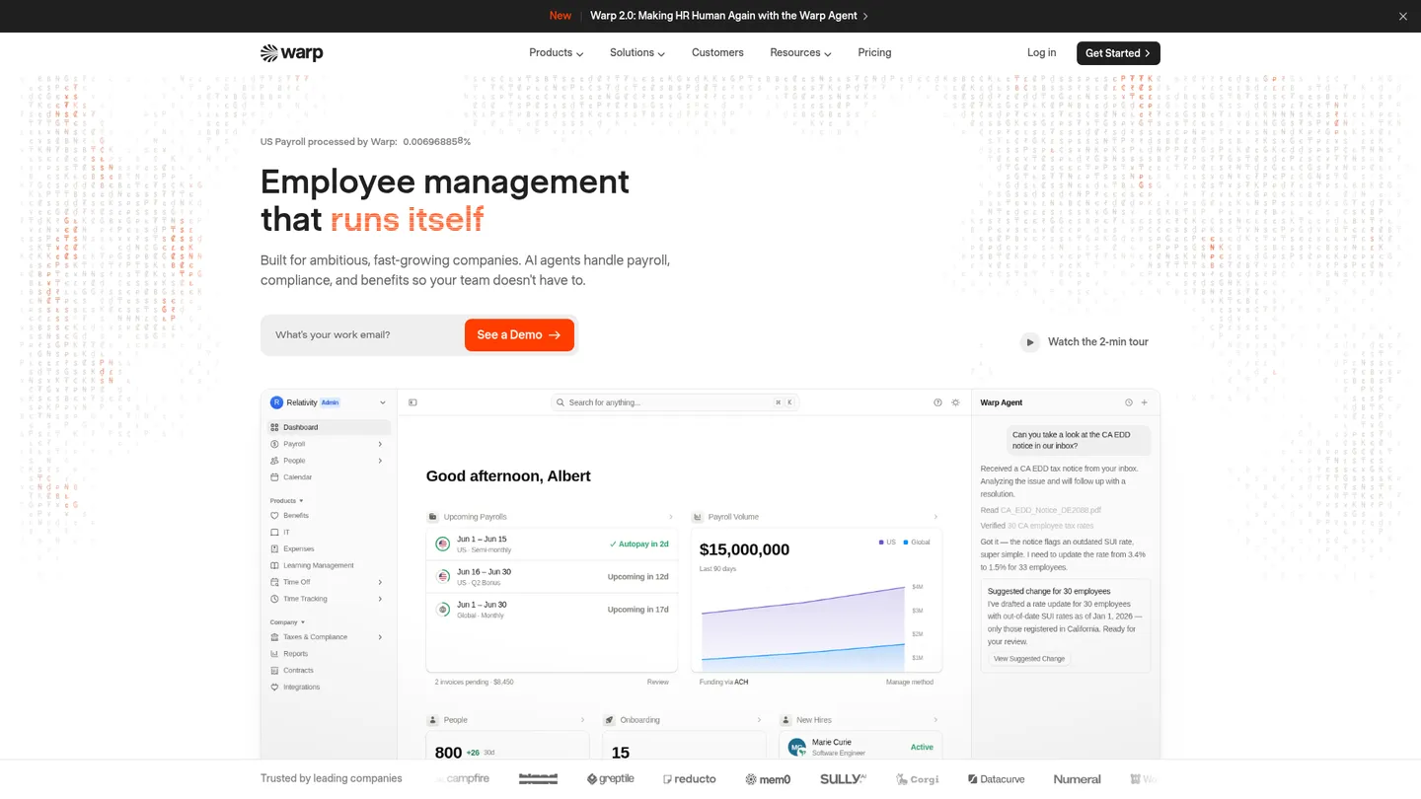Image resolution: width=1421 pixels, height=799 pixels.
Task: Click the Upcoming Payrolls card chevron
Action: point(671,517)
